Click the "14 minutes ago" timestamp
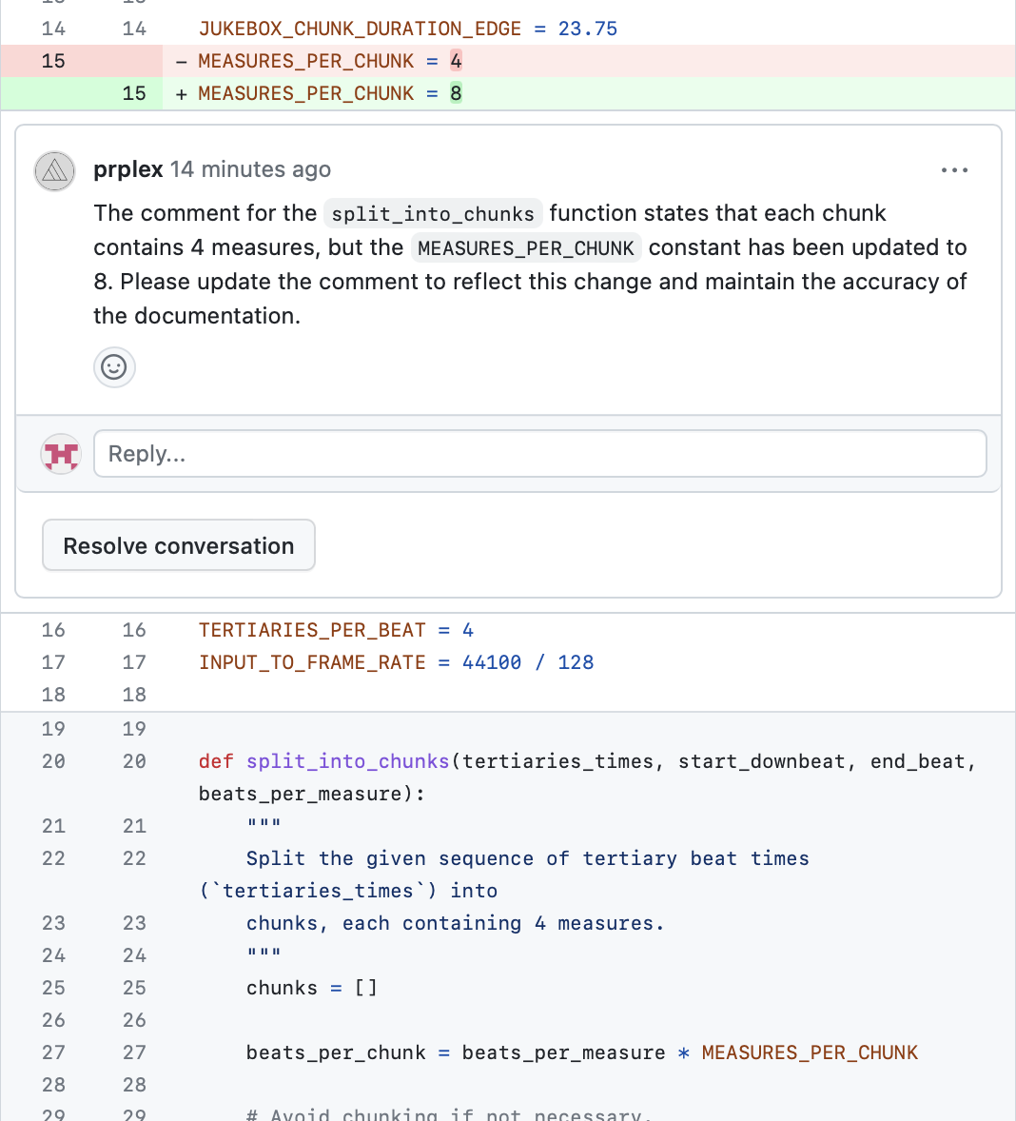1016x1121 pixels. (250, 169)
